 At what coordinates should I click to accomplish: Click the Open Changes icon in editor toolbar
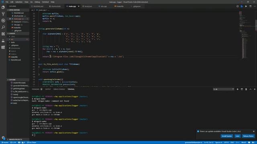(x=237, y=6)
